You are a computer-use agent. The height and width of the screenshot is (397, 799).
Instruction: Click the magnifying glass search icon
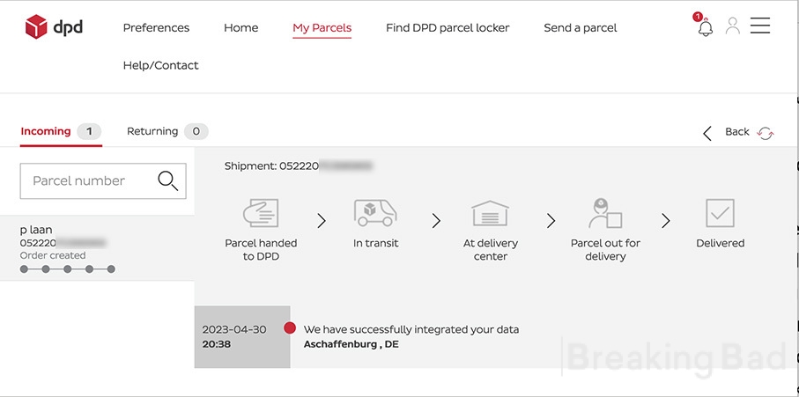167,180
